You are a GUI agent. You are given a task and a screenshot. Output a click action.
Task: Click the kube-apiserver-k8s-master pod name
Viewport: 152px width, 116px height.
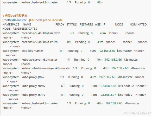pyautogui.click(x=39, y=60)
